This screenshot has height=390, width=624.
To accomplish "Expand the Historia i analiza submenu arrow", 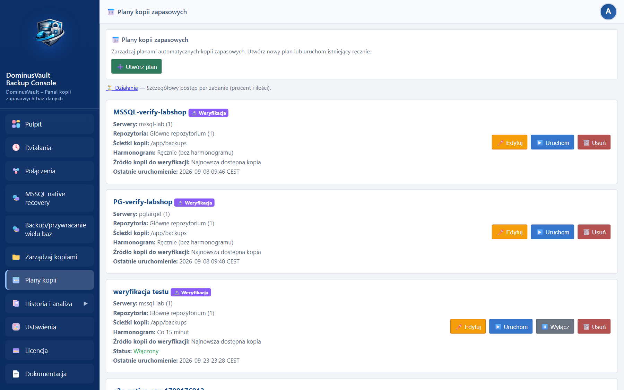I will (x=85, y=304).
